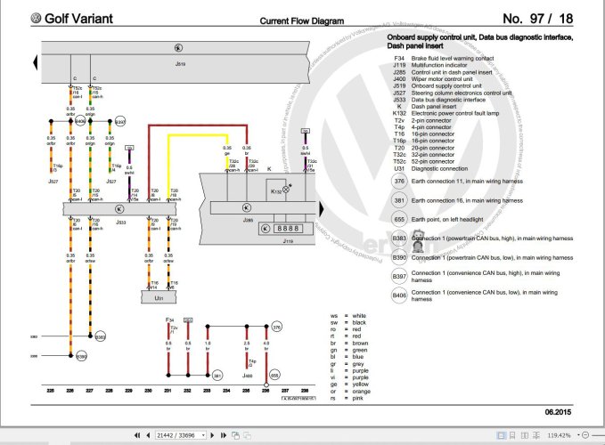Open the page number dropdown arrow
This screenshot has height=445, width=605.
203,435
